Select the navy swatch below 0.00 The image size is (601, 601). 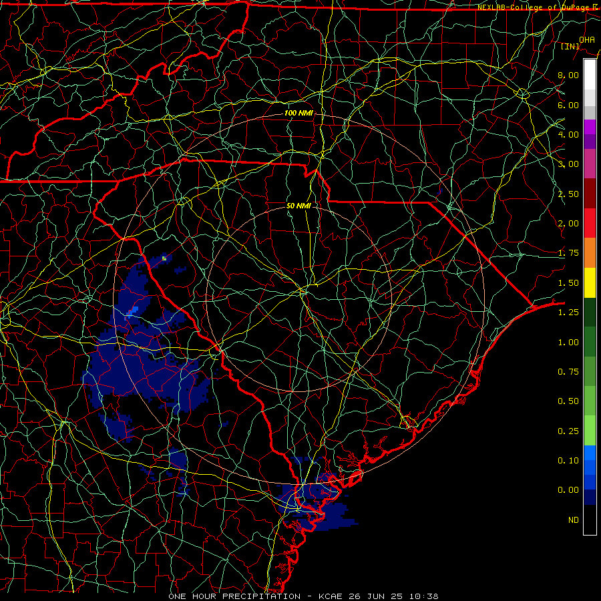coord(590,497)
